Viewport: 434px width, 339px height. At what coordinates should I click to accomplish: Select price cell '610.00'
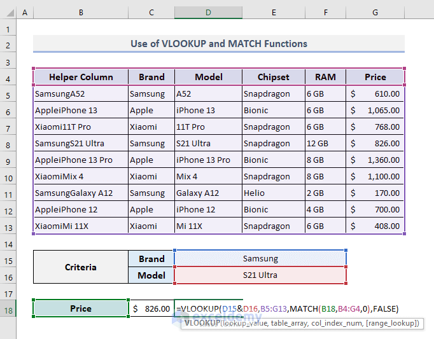(x=375, y=93)
